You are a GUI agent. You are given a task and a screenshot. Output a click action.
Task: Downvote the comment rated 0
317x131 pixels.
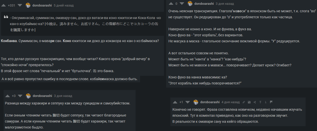pos(182,4)
